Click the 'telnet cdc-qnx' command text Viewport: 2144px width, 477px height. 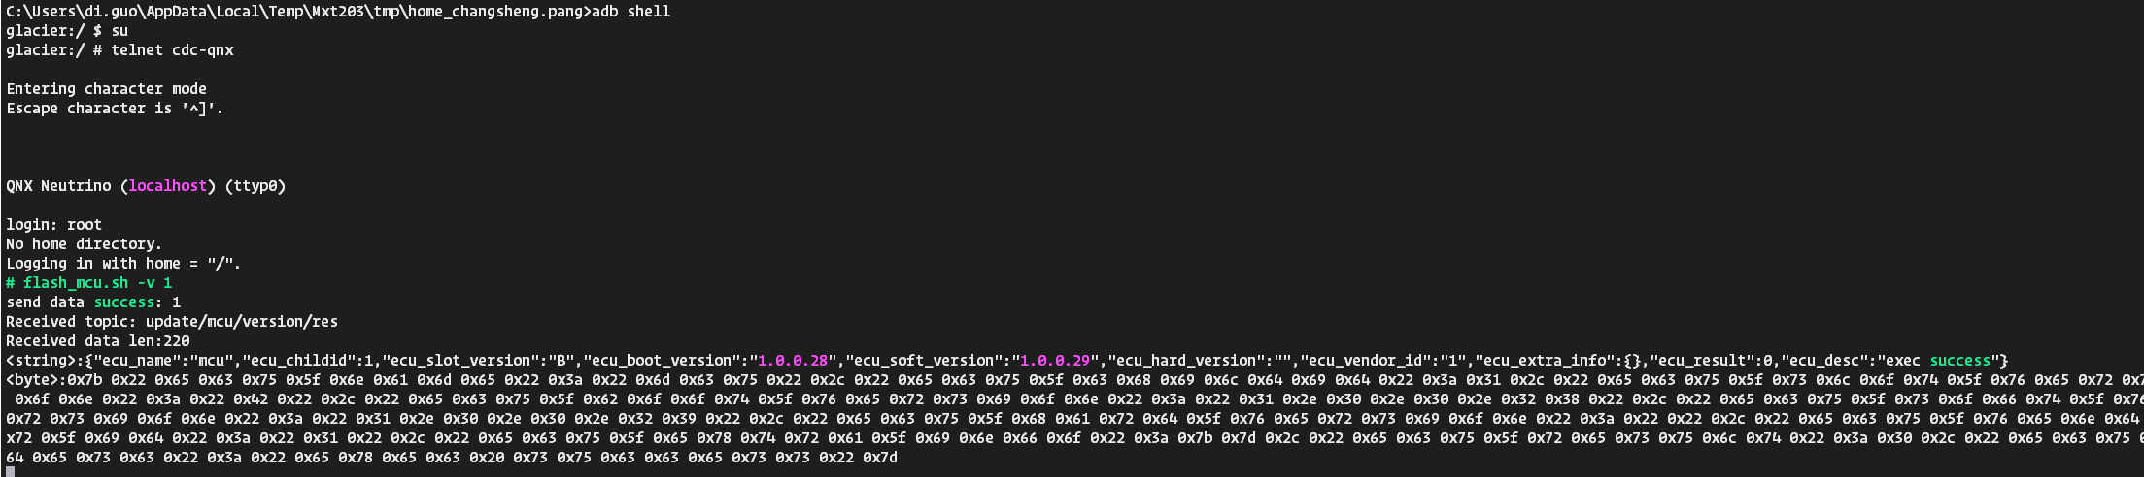click(172, 50)
